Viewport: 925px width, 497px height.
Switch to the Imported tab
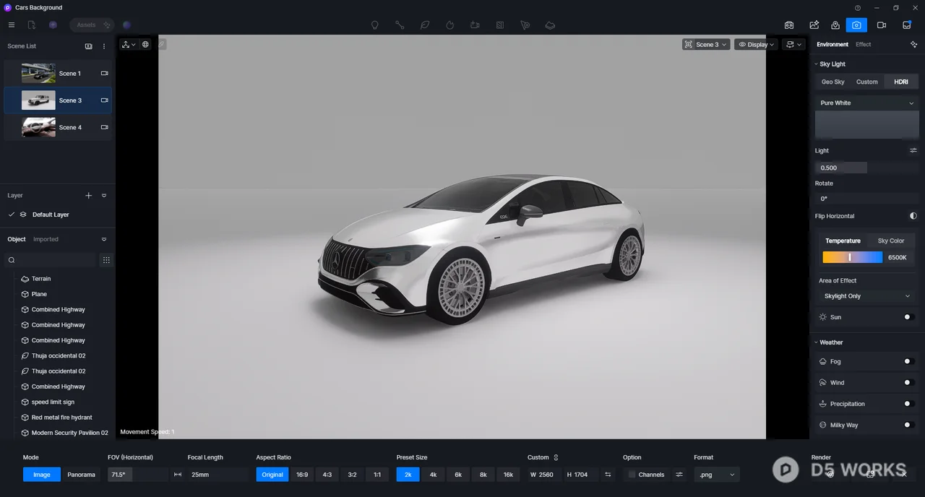pos(46,239)
